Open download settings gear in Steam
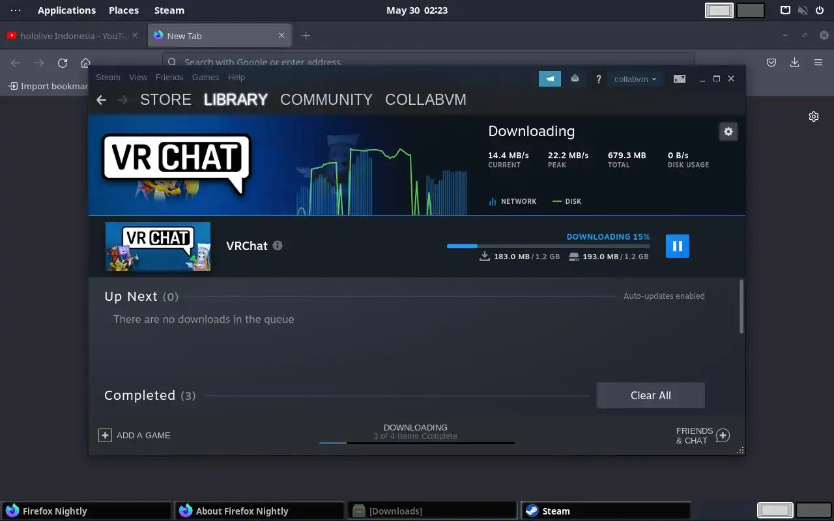The image size is (834, 521). tap(728, 132)
